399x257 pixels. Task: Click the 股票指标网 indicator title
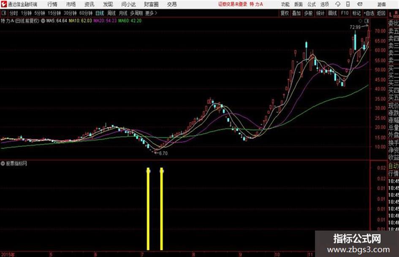tap(16, 164)
